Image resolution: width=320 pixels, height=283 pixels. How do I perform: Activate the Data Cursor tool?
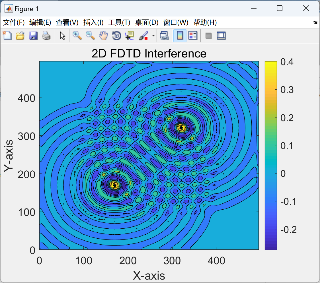pos(129,36)
